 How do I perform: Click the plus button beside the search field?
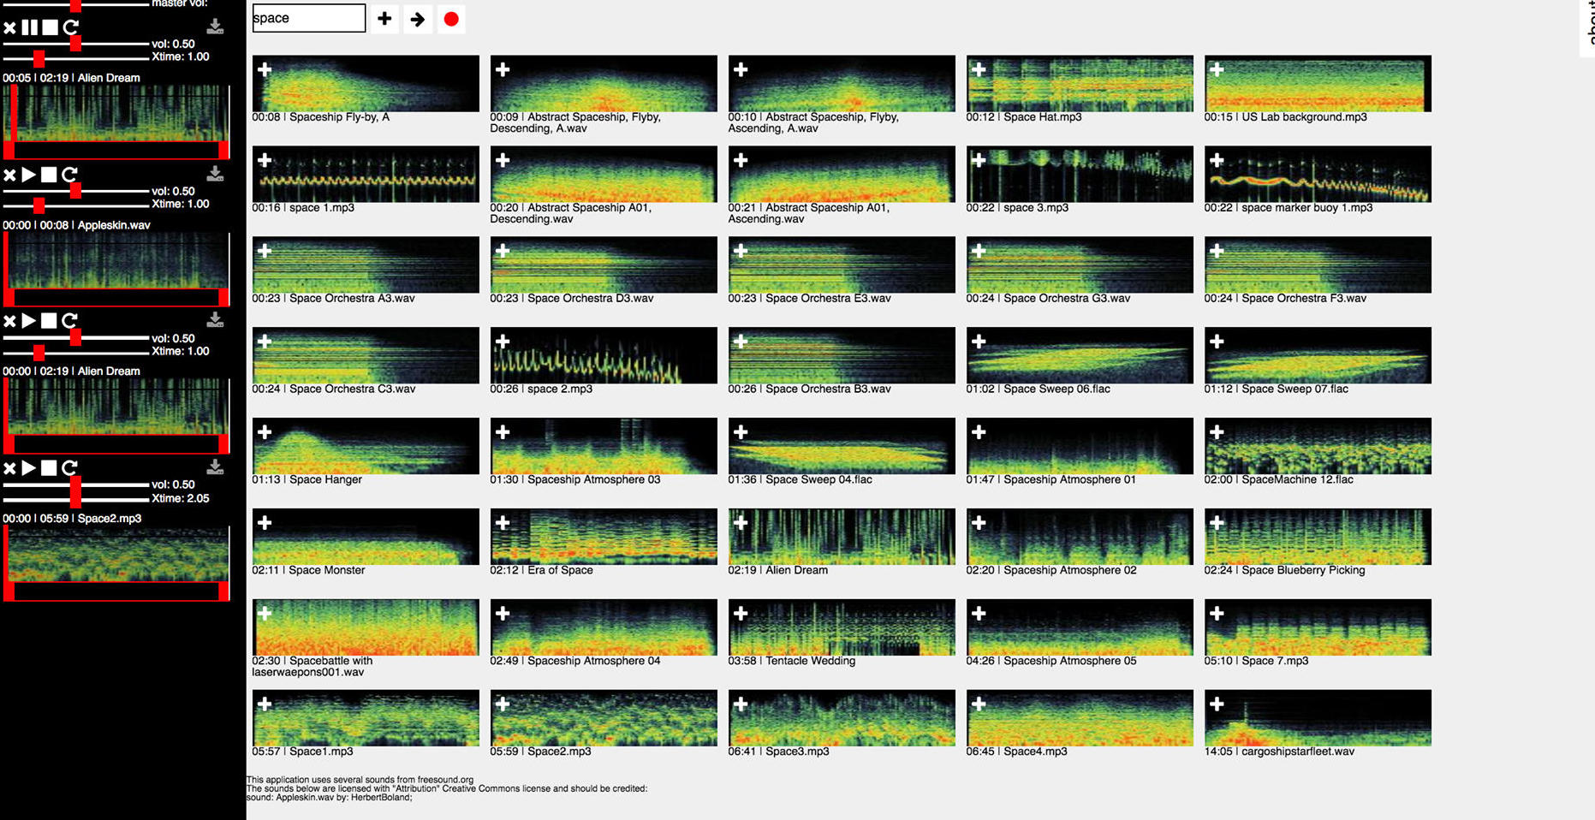(384, 19)
